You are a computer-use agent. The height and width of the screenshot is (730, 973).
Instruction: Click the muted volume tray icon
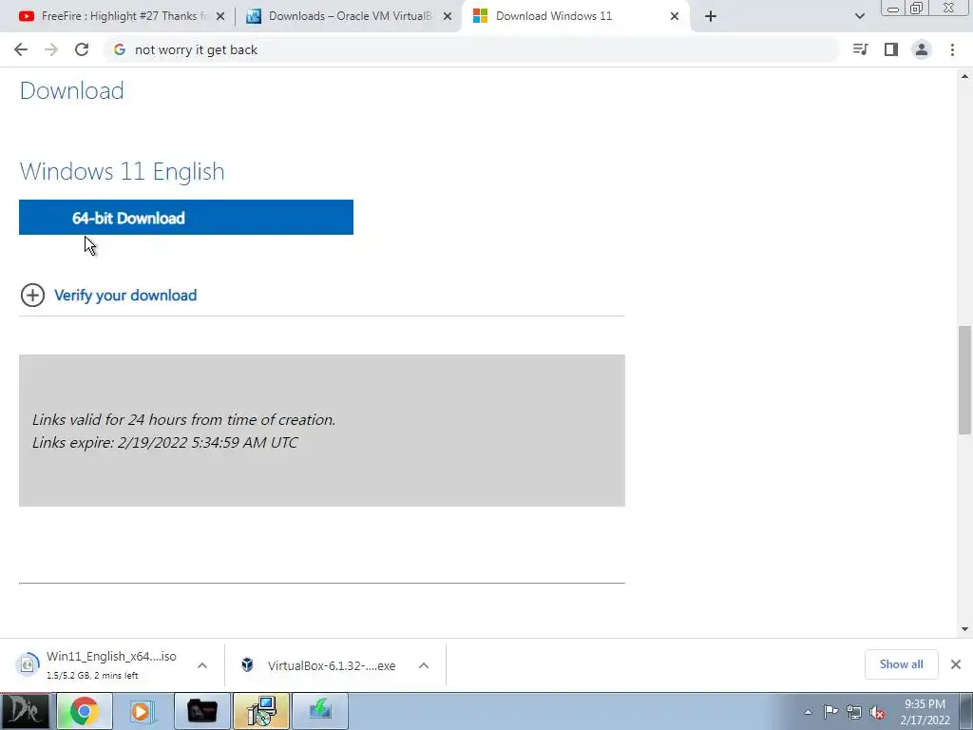pos(877,713)
